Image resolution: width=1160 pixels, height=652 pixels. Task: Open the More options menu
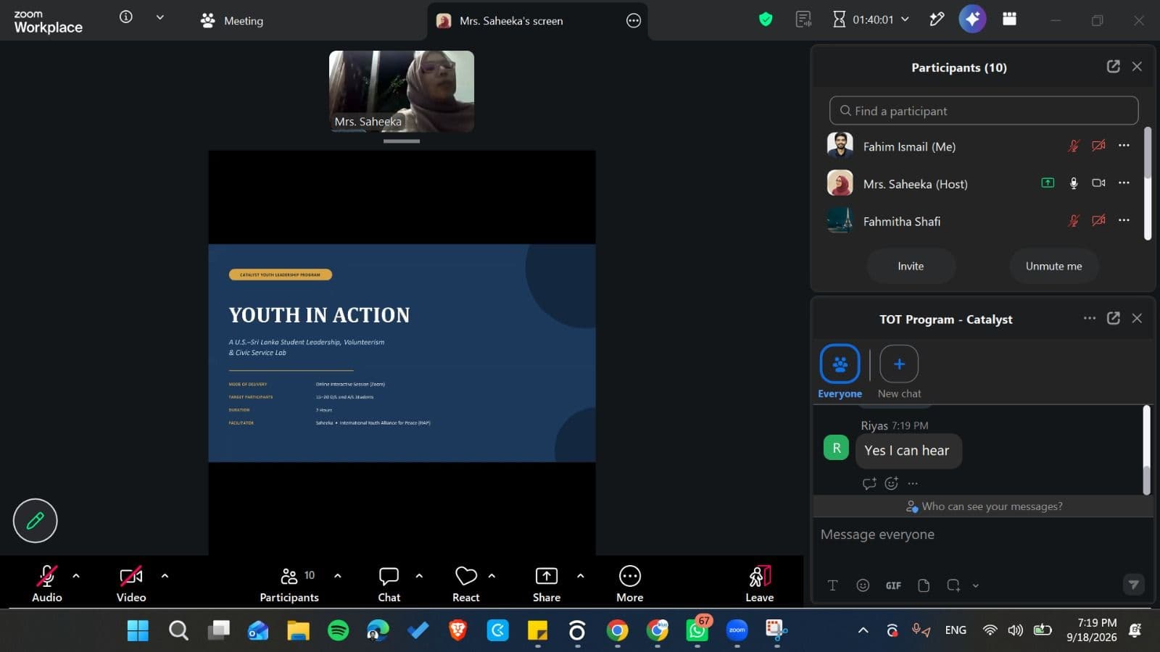(630, 583)
